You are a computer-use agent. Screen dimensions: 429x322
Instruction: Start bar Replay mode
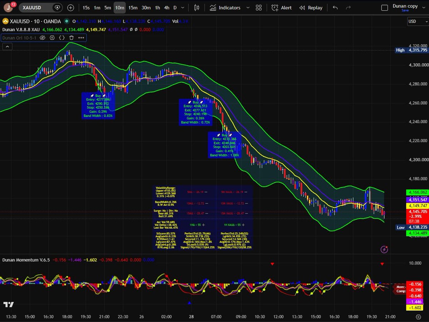click(x=311, y=8)
